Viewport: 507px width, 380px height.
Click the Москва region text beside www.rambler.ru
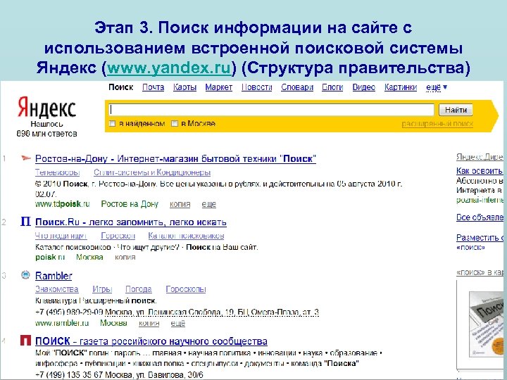(x=113, y=323)
